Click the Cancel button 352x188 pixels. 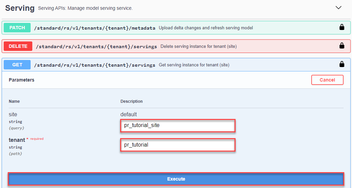coord(327,80)
